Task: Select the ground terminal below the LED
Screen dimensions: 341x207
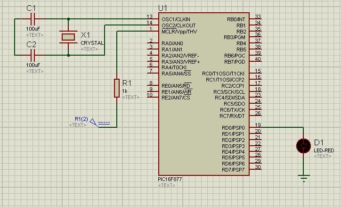Action: tap(303, 177)
